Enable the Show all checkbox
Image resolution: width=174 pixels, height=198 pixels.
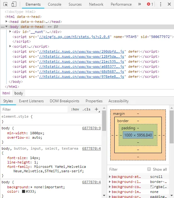pos(149,169)
